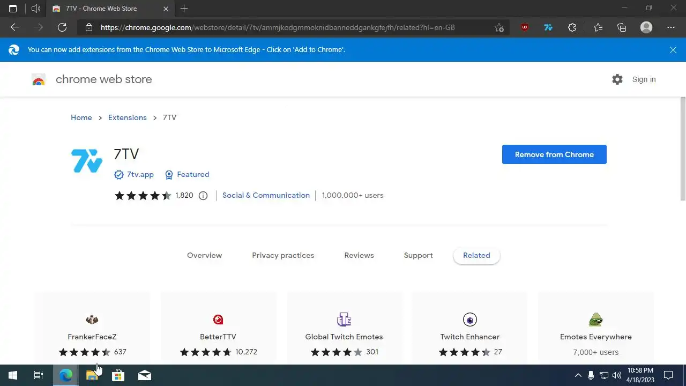View site info via padlock icon
Image resolution: width=686 pixels, height=386 pixels.
[89, 27]
